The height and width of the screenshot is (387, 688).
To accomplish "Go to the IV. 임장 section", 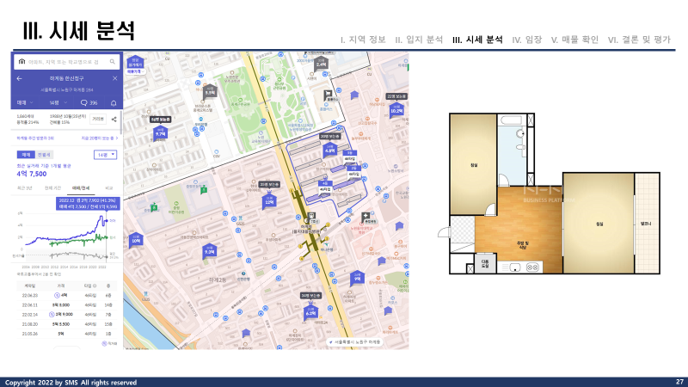I will [527, 40].
